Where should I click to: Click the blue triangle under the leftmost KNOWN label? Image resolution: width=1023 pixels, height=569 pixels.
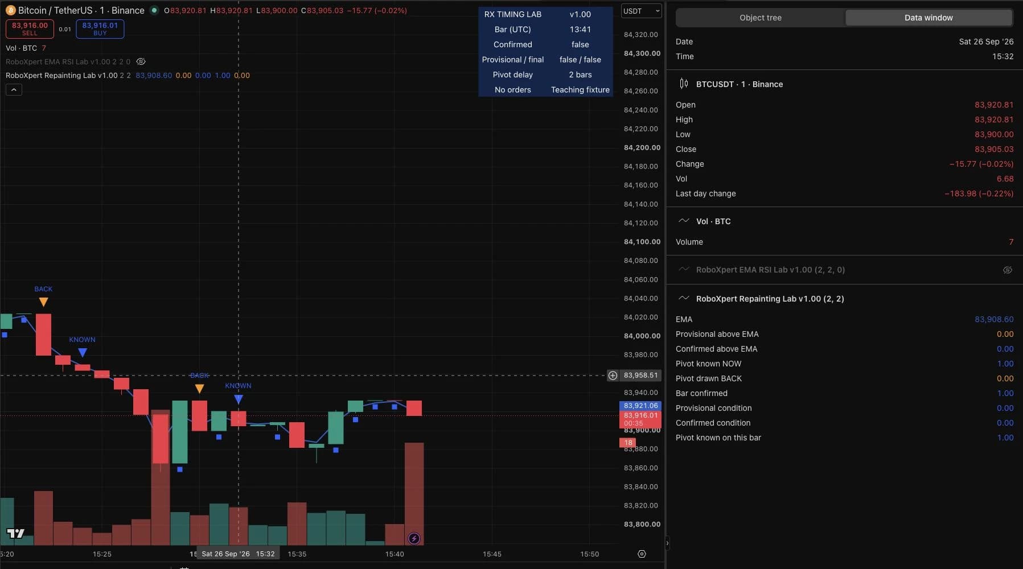click(83, 353)
